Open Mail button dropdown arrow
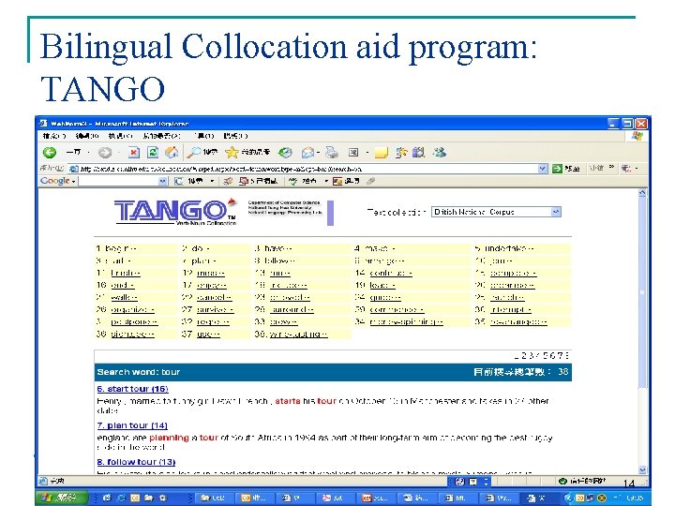 318,153
